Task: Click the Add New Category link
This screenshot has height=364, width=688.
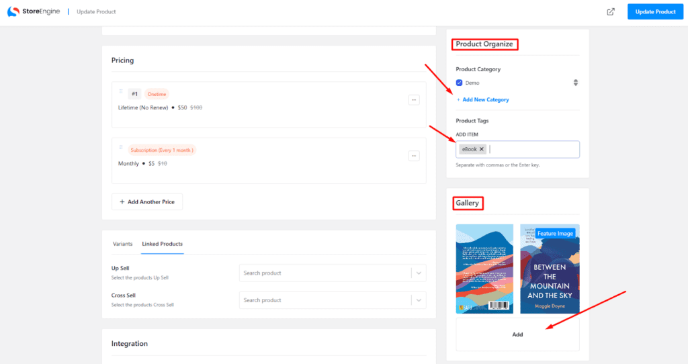Action: pyautogui.click(x=482, y=99)
